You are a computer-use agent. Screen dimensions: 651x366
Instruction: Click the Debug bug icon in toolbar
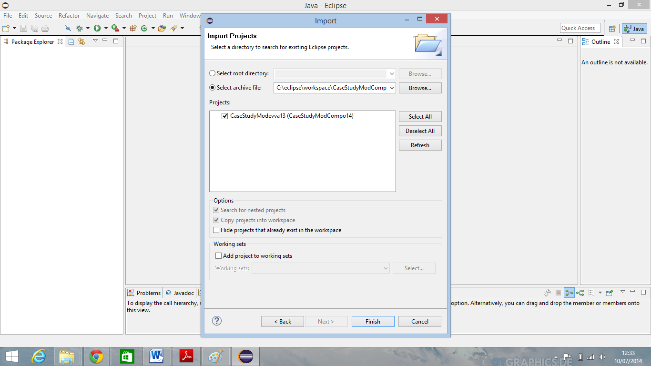point(79,29)
